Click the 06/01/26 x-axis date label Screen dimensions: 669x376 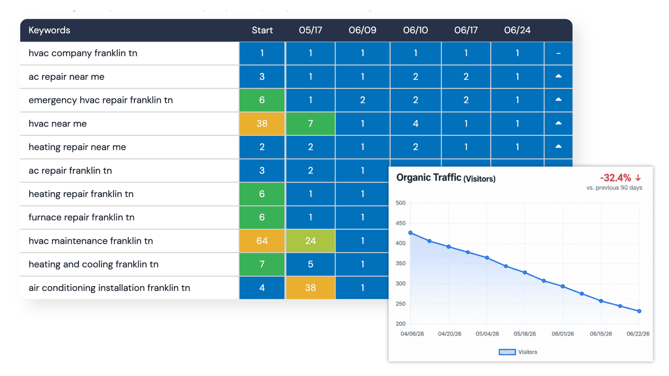tap(563, 334)
